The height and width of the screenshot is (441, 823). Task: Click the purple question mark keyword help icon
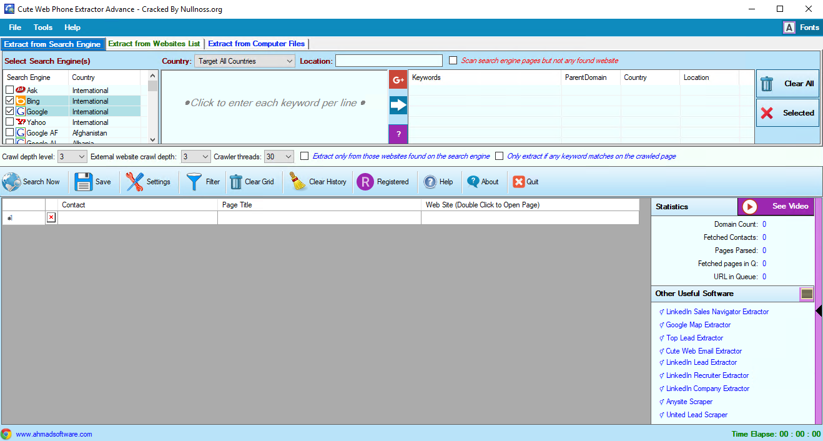[398, 134]
